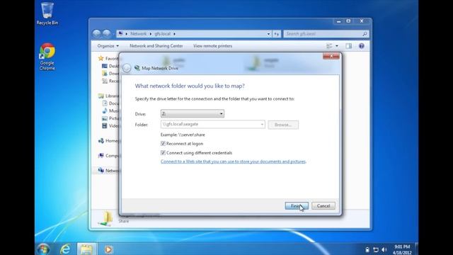The width and height of the screenshot is (453, 255).
Task: Click the Map Network Drive back arrow
Action: click(x=127, y=68)
